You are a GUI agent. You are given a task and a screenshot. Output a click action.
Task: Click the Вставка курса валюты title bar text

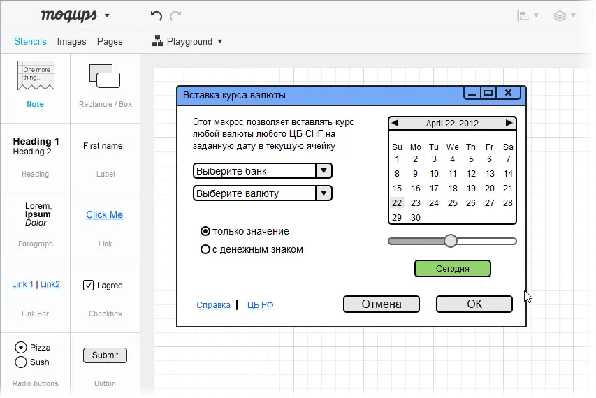pyautogui.click(x=234, y=95)
